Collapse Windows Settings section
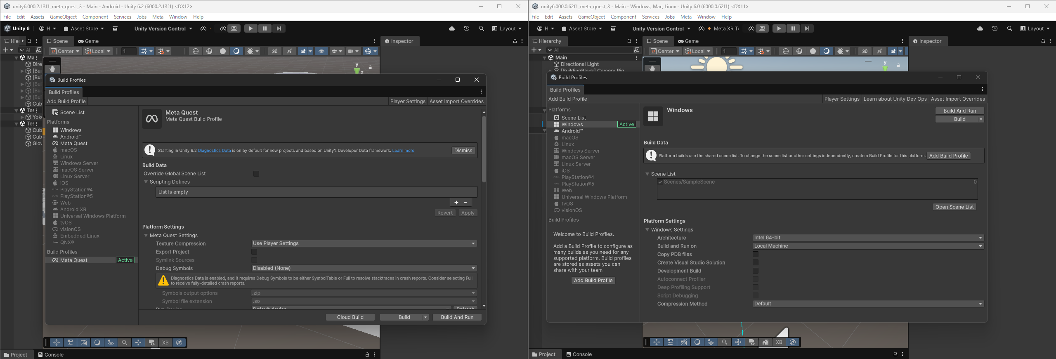Viewport: 1056px width, 359px height. point(647,230)
